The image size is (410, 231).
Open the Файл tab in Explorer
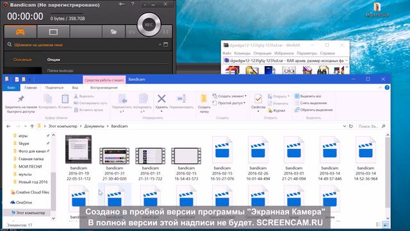(12, 87)
